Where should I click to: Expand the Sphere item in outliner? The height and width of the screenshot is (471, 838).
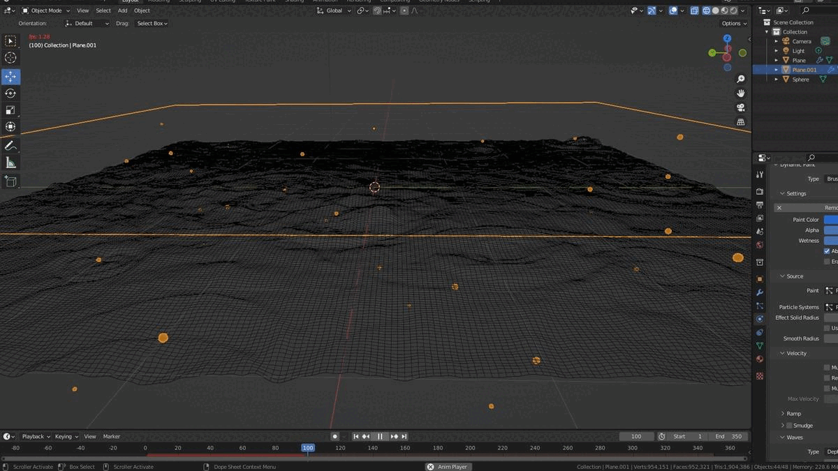[776, 80]
